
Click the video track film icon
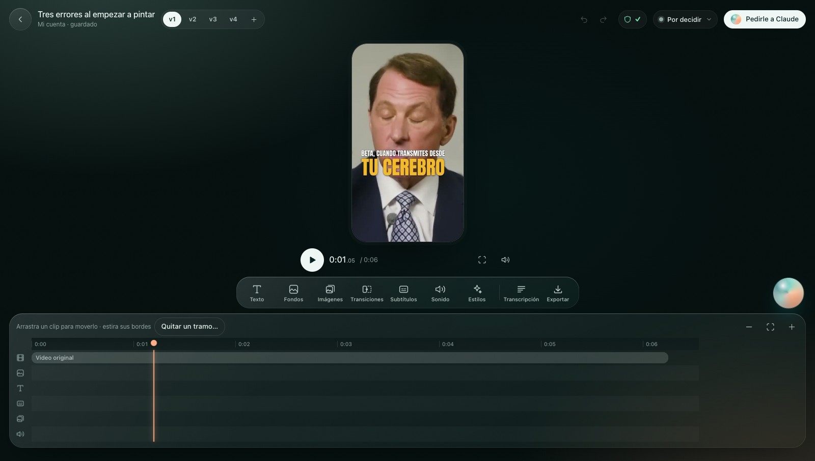(x=20, y=358)
